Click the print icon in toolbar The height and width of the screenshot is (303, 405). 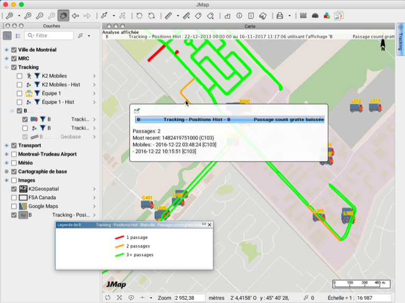click(x=280, y=16)
